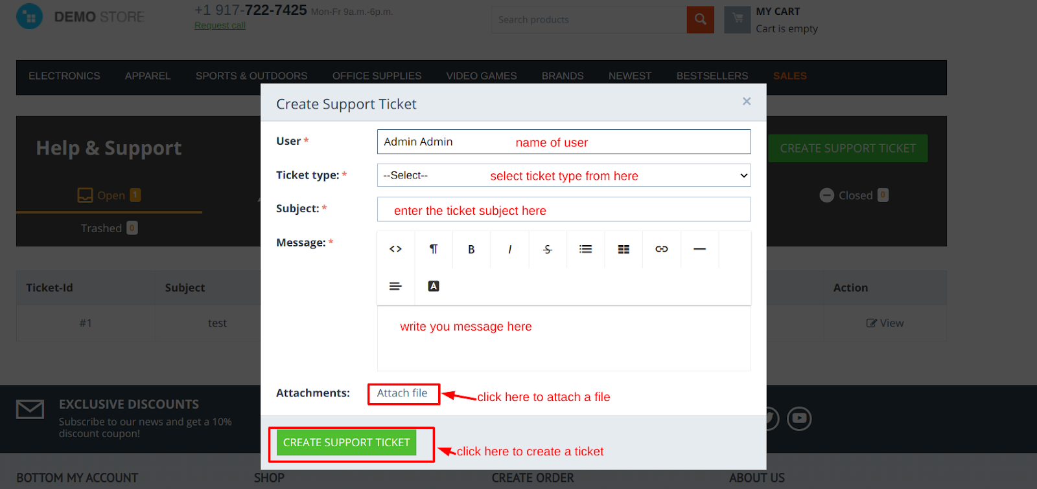Toggle HTML source code view in editor
Viewport: 1037px width, 489px height.
[395, 249]
